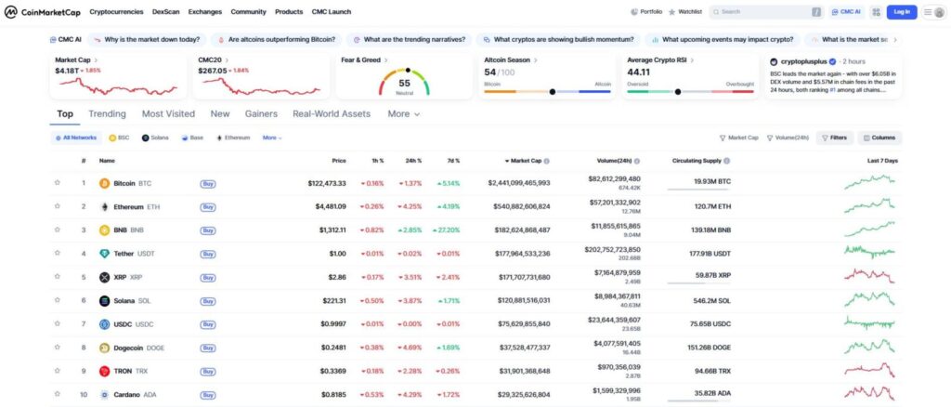Screen dimensions: 951x407
Task: Filter by Ethereum network
Action: [x=233, y=138]
